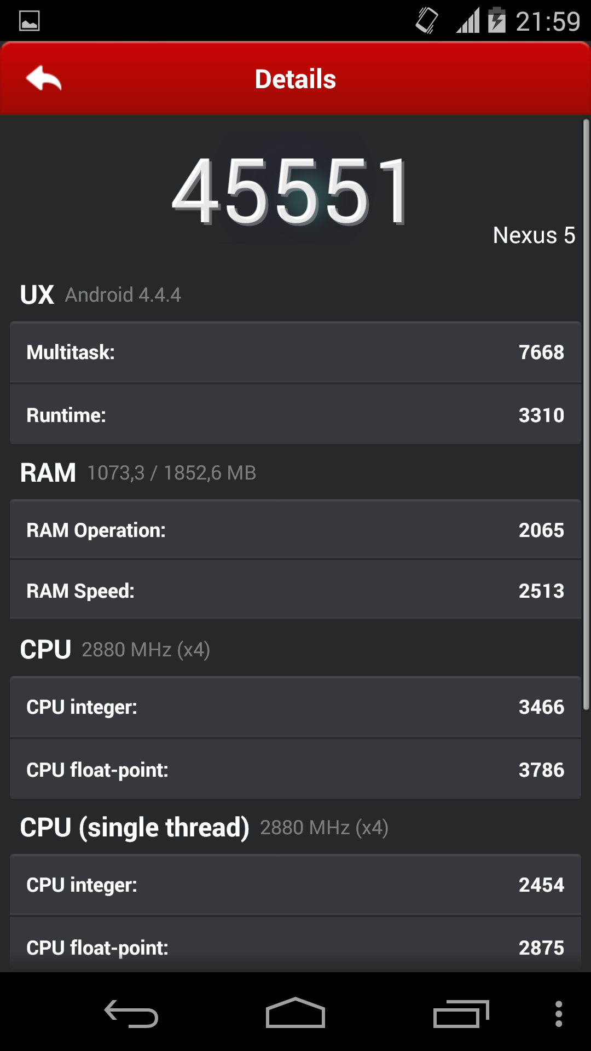Open the recent apps navigation button
Screen dimensions: 591x1051
coord(461,1014)
